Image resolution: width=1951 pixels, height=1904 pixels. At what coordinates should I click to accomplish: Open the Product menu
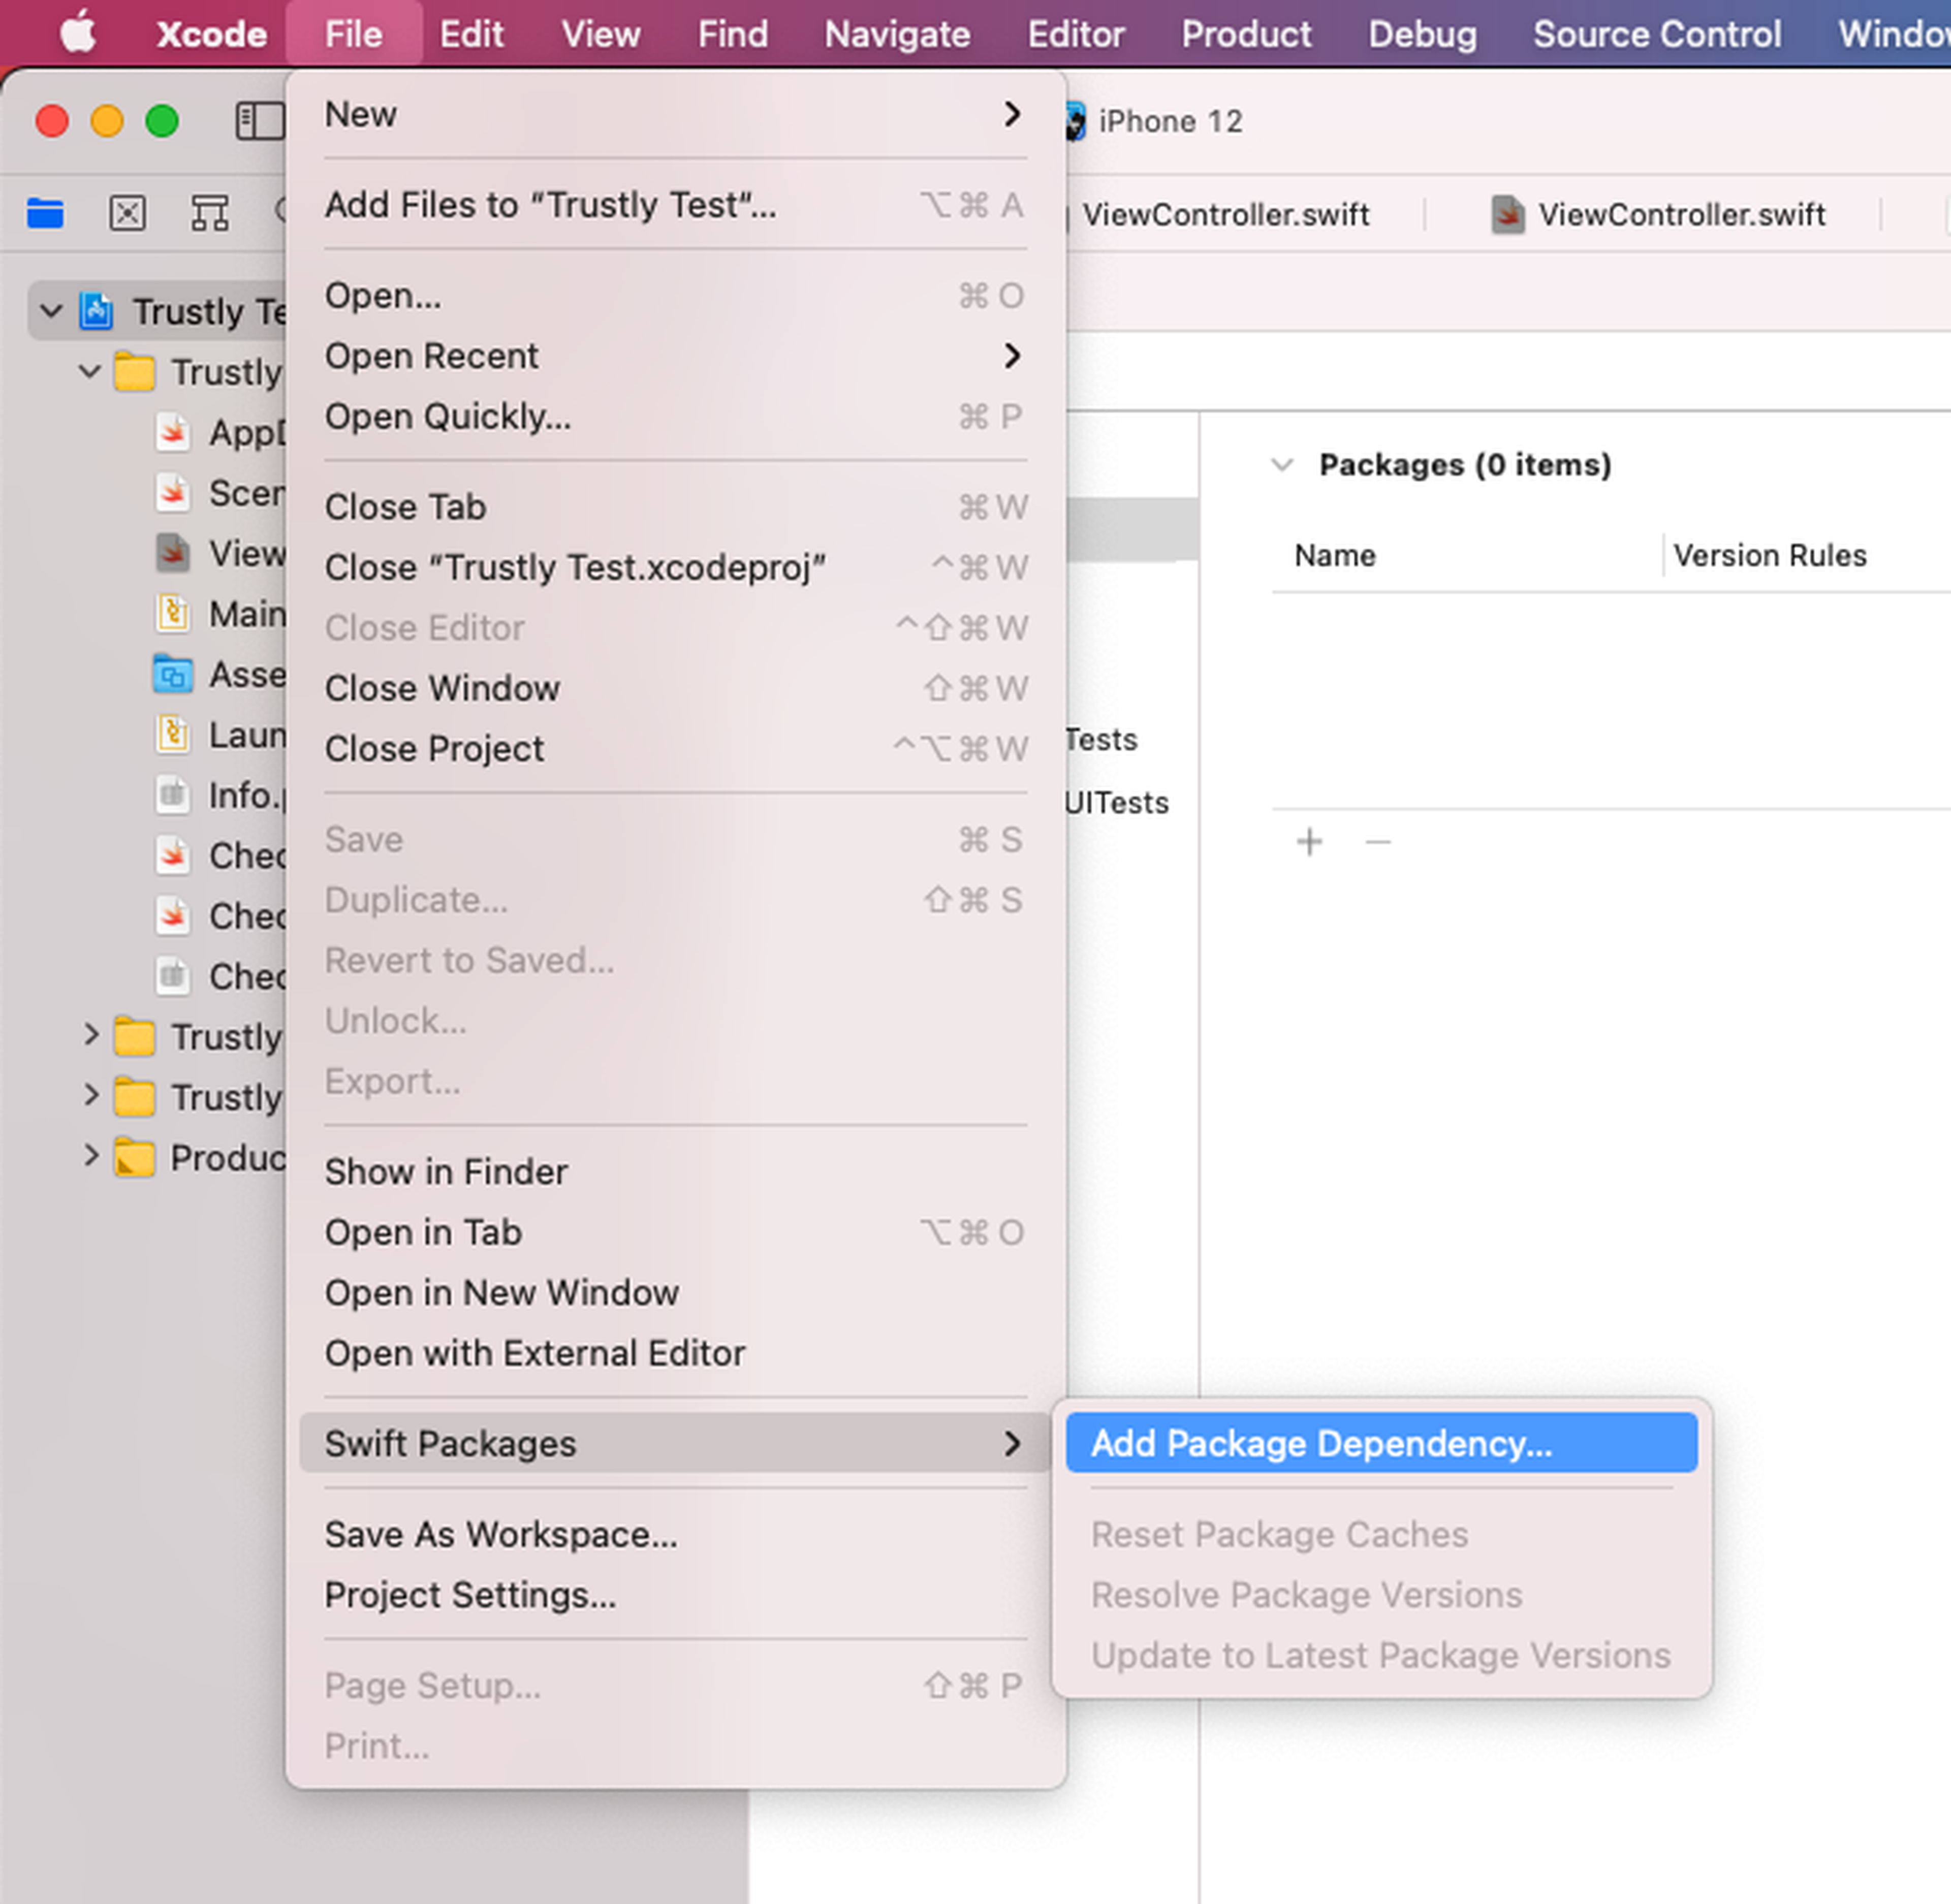pos(1246,34)
